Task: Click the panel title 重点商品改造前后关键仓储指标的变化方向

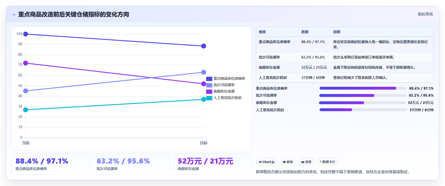Action: click(74, 14)
